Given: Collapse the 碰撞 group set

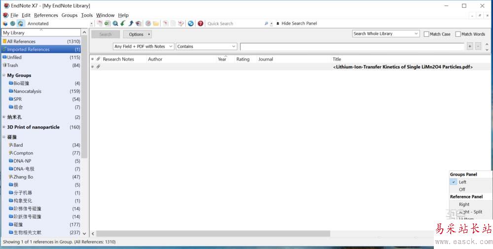Looking at the screenshot, I should pos(4,137).
